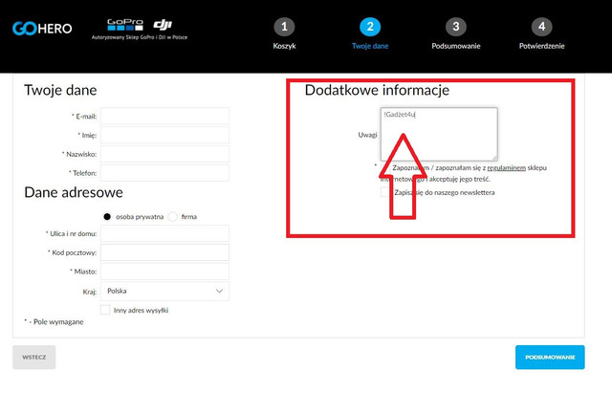Select step 2 Twoje dane circle

(370, 27)
